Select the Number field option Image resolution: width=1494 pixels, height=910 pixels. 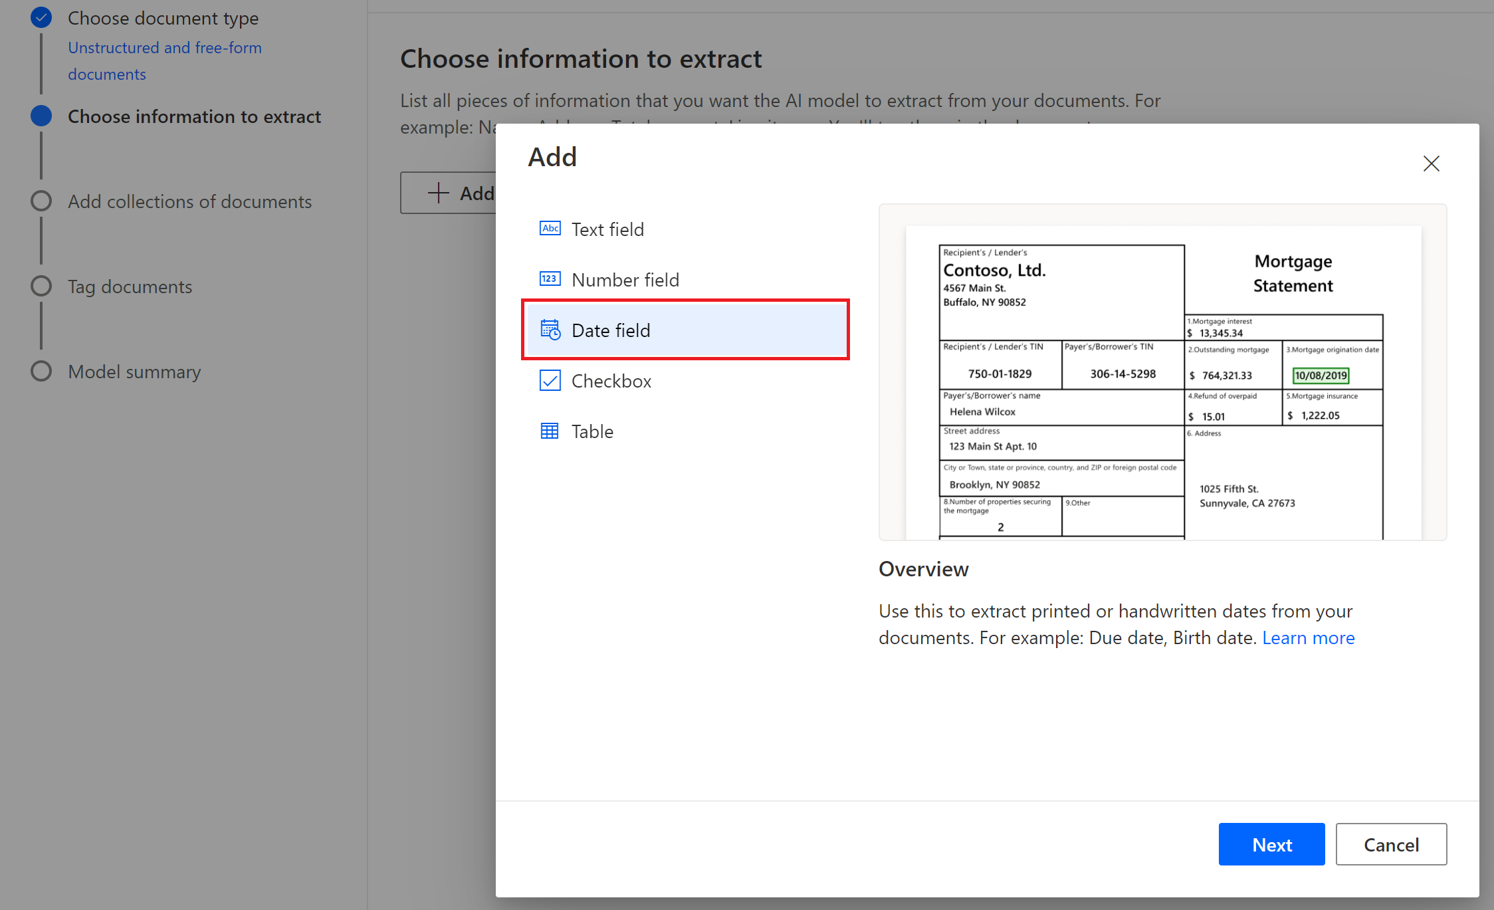click(624, 279)
